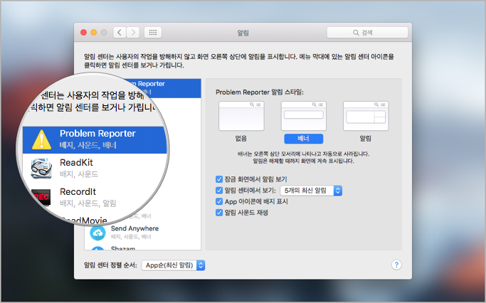Viewport: 486px width, 303px height.
Task: Uncheck App 아이콘에 배지 표시
Action: (219, 201)
